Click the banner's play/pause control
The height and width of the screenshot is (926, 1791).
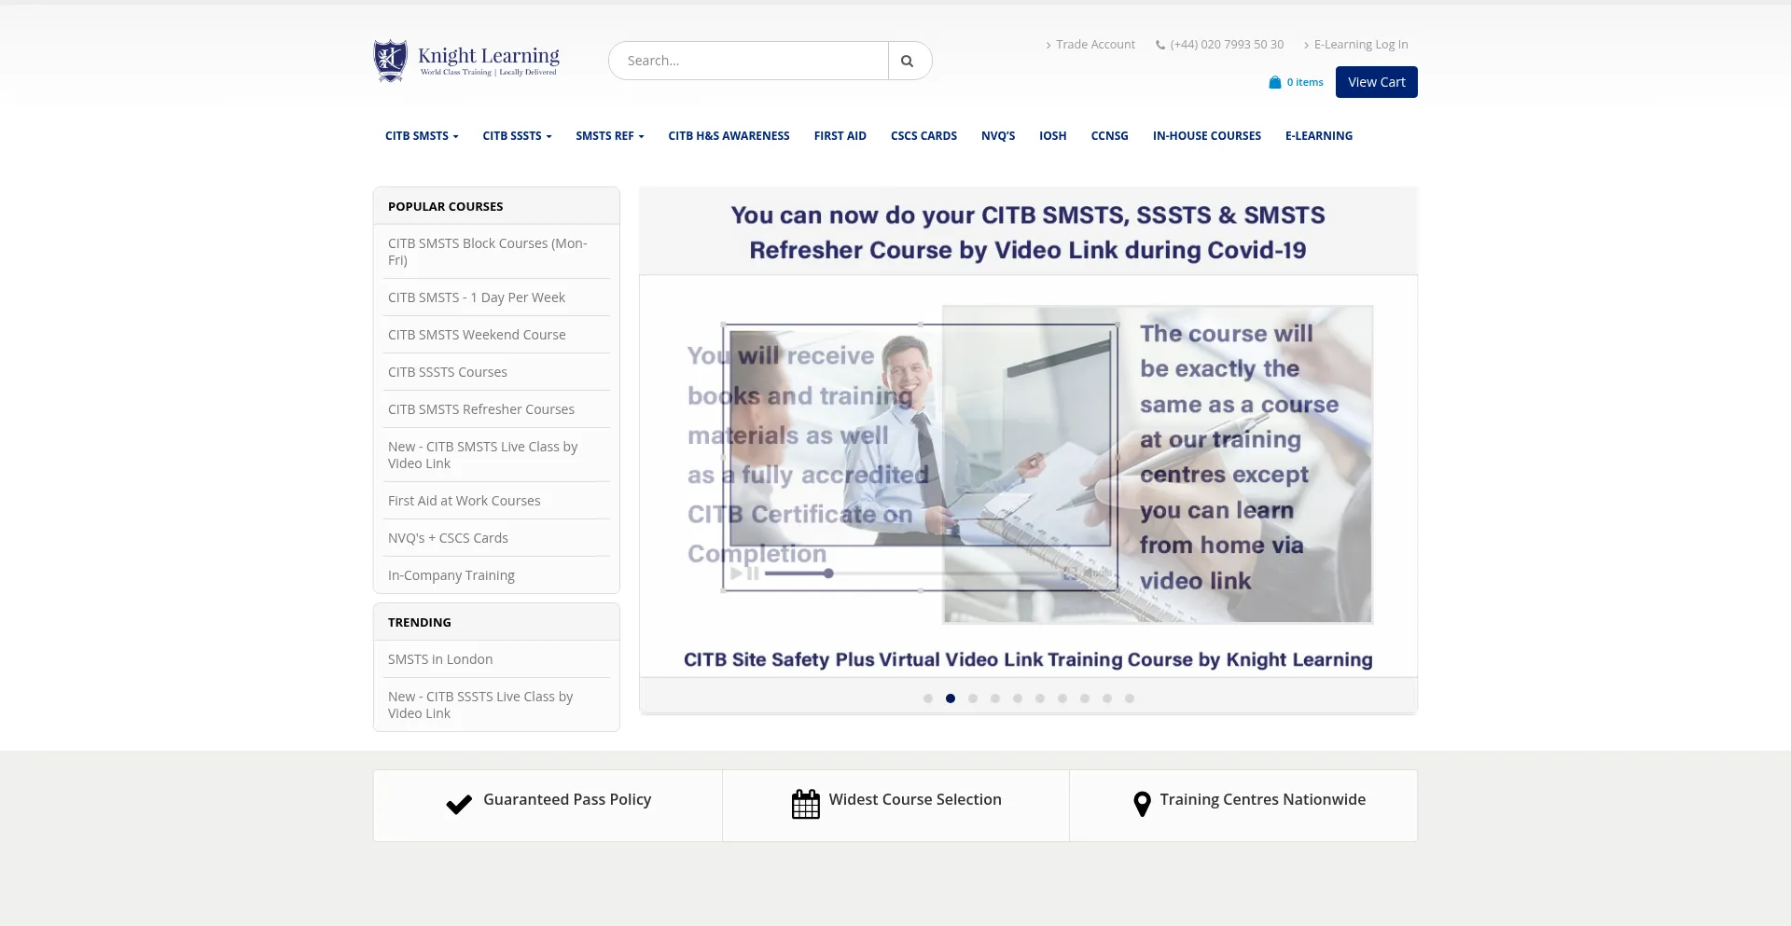click(745, 574)
